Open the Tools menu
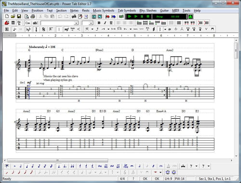The height and width of the screenshot is (183, 241). pos(187,11)
